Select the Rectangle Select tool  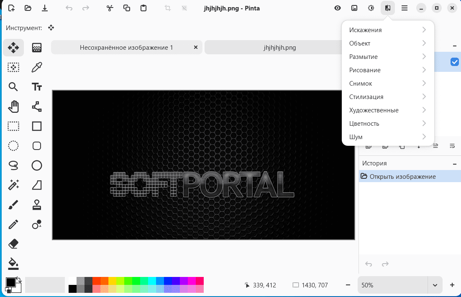click(x=13, y=126)
